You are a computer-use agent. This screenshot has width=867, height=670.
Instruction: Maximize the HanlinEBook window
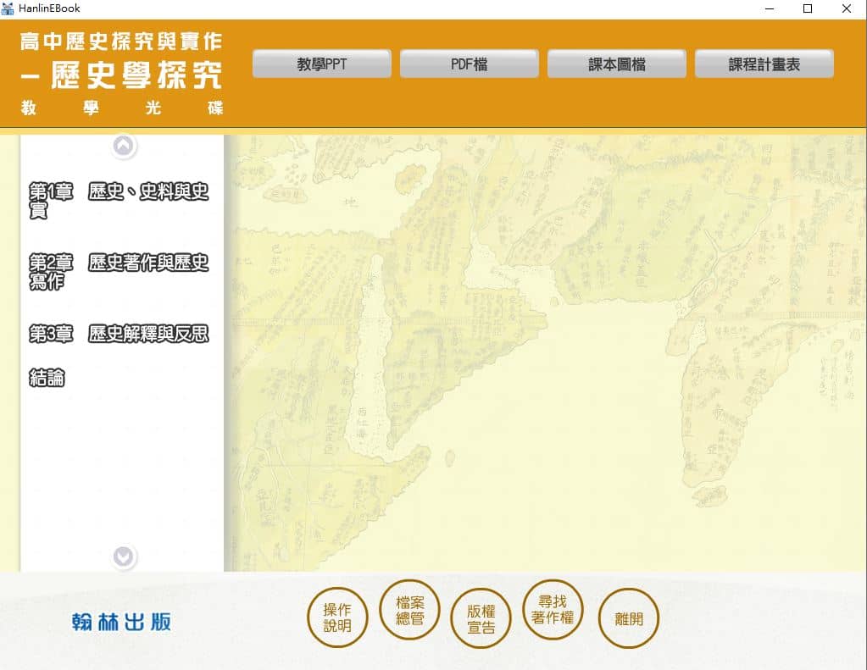(808, 8)
